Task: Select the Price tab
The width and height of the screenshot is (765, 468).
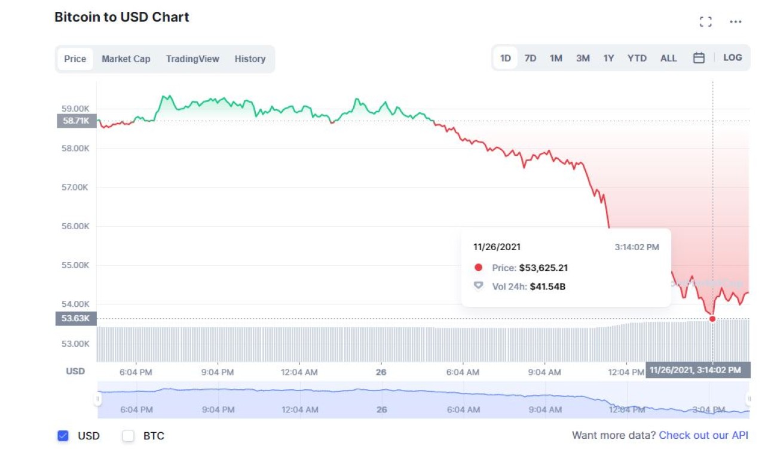Action: (x=75, y=59)
